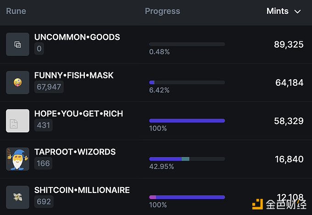Screen dimensions: 312x215
Task: Click the 431 rune number badge
Action: [x=44, y=125]
